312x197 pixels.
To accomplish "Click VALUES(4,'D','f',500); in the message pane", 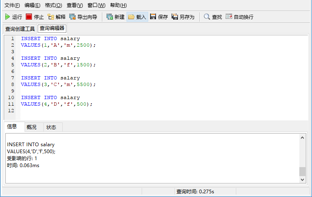I will tap(31, 152).
